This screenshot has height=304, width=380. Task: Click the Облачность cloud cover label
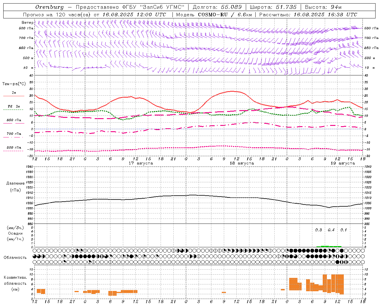click(x=15, y=258)
